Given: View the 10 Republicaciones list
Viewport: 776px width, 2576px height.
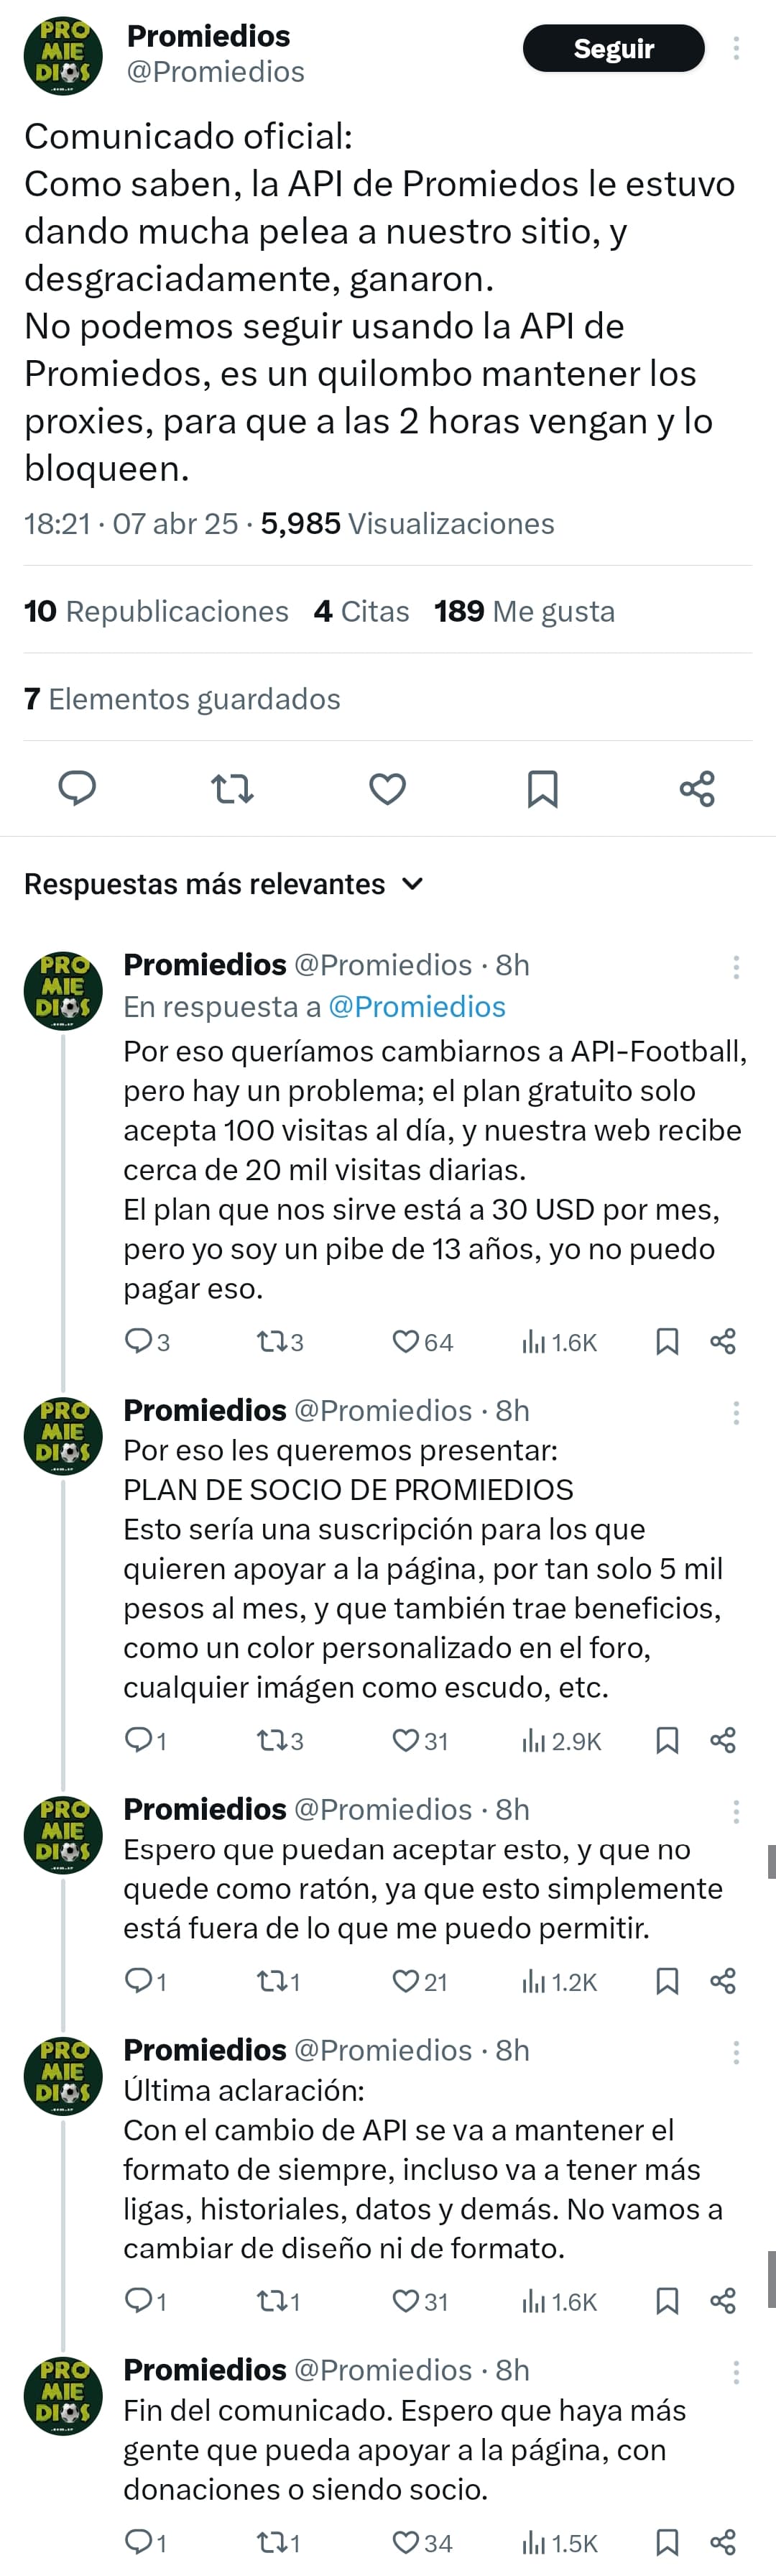Looking at the screenshot, I should [x=156, y=611].
